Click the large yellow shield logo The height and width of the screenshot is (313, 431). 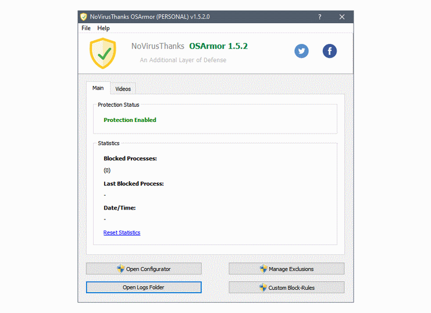(103, 53)
